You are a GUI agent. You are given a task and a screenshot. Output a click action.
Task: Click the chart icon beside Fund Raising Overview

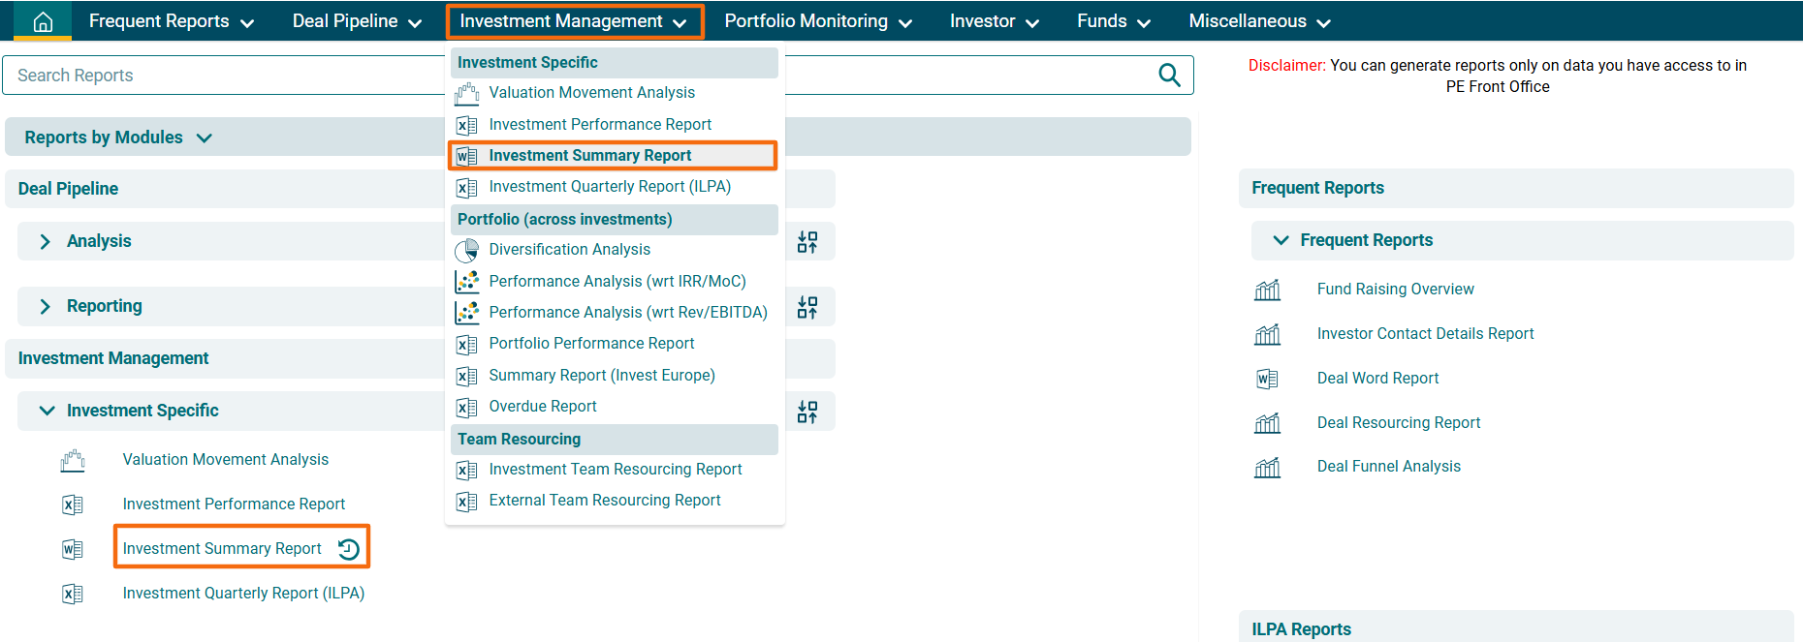(1267, 290)
